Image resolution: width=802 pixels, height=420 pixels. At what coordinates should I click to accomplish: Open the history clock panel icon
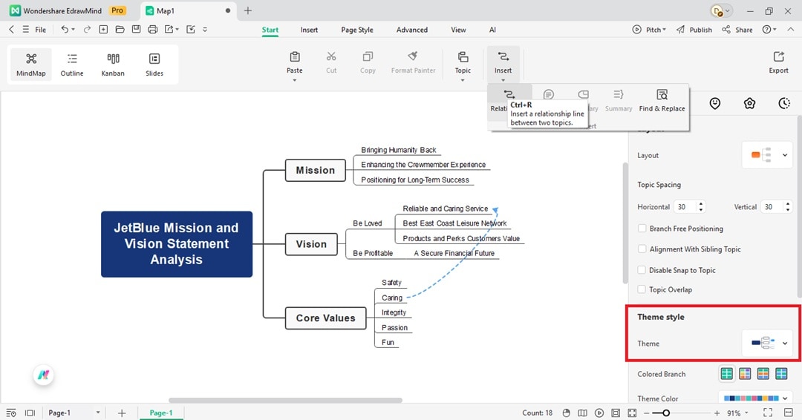click(784, 104)
